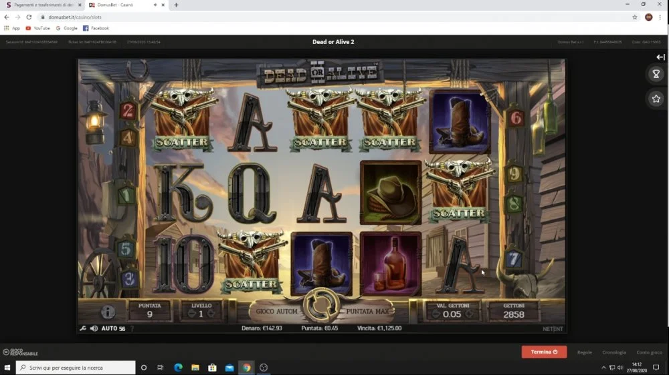Viewport: 669px width, 375px height.
Task: Select payline marker number 1
Action: [126, 196]
